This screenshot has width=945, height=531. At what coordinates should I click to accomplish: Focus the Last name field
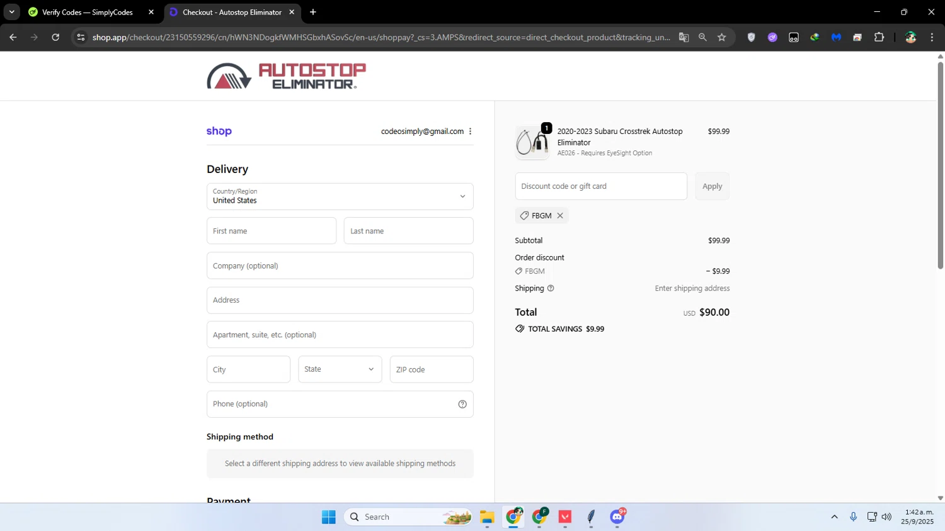[409, 231]
